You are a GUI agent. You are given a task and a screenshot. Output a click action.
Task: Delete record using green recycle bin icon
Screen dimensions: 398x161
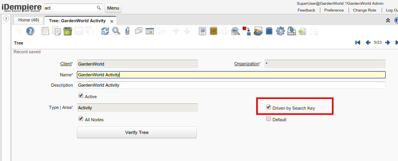click(68, 31)
